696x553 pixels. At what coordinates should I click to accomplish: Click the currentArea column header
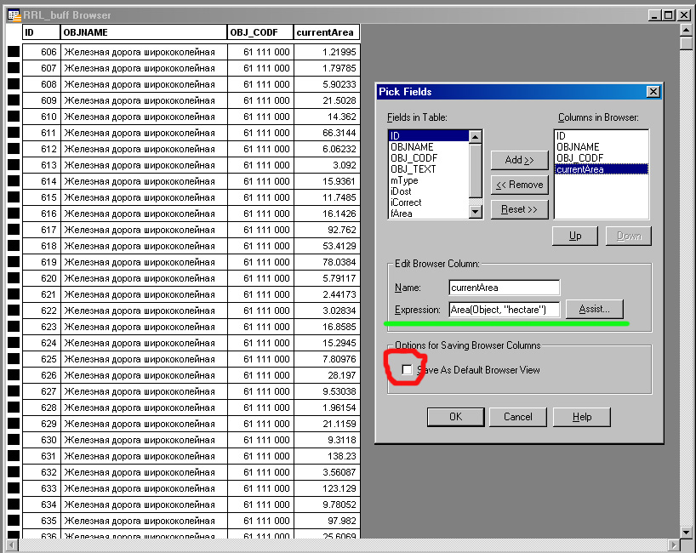tap(327, 32)
